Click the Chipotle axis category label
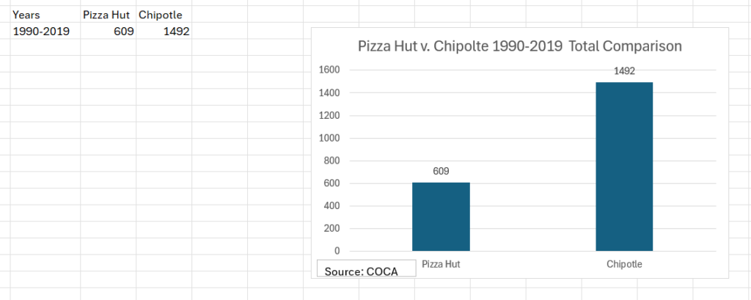This screenshot has width=751, height=300. point(624,263)
